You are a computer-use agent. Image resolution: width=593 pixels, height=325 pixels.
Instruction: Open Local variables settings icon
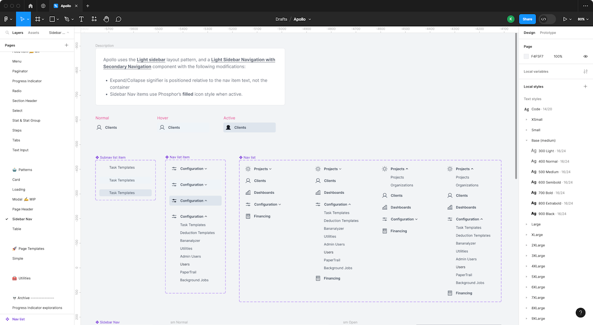click(585, 71)
